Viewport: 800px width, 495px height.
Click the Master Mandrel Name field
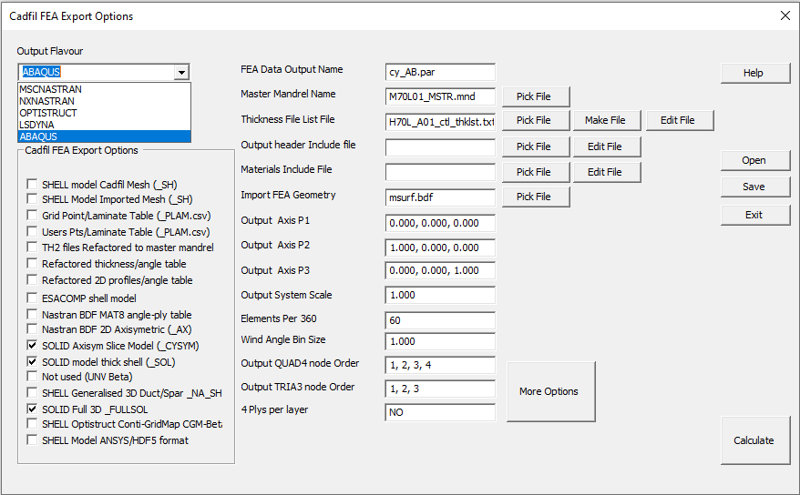(440, 96)
